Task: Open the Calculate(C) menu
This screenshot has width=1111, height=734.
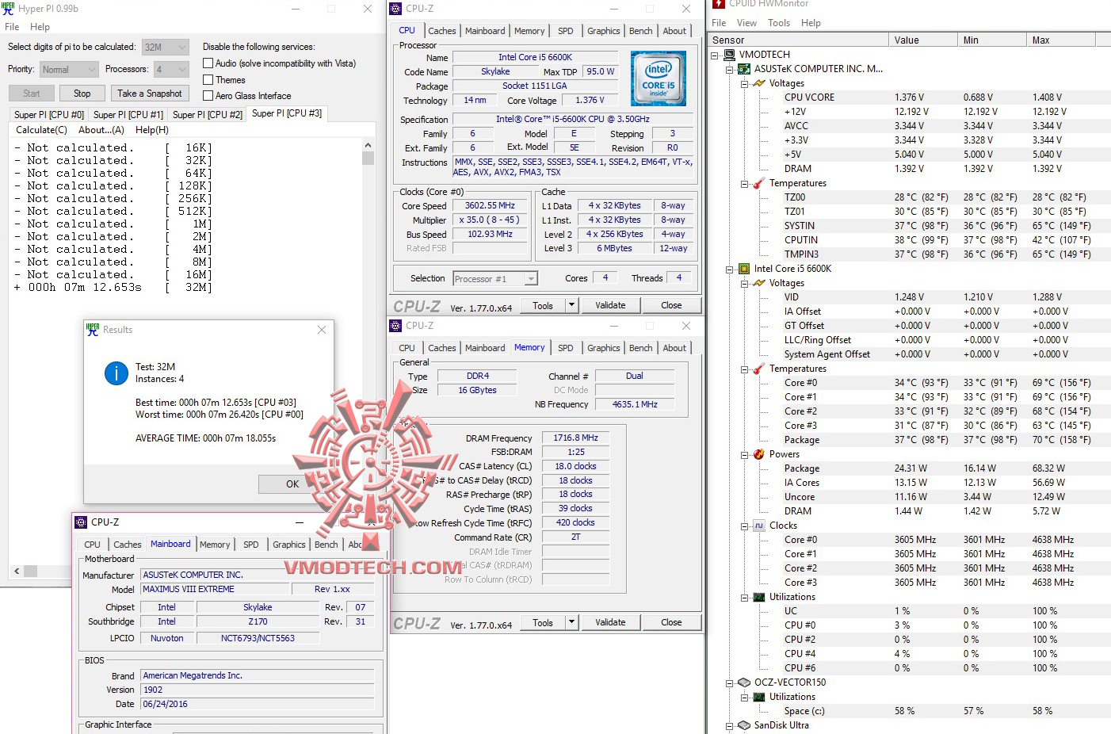Action: (x=40, y=129)
